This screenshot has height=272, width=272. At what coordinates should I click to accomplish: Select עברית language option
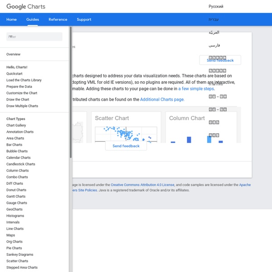tap(214, 19)
